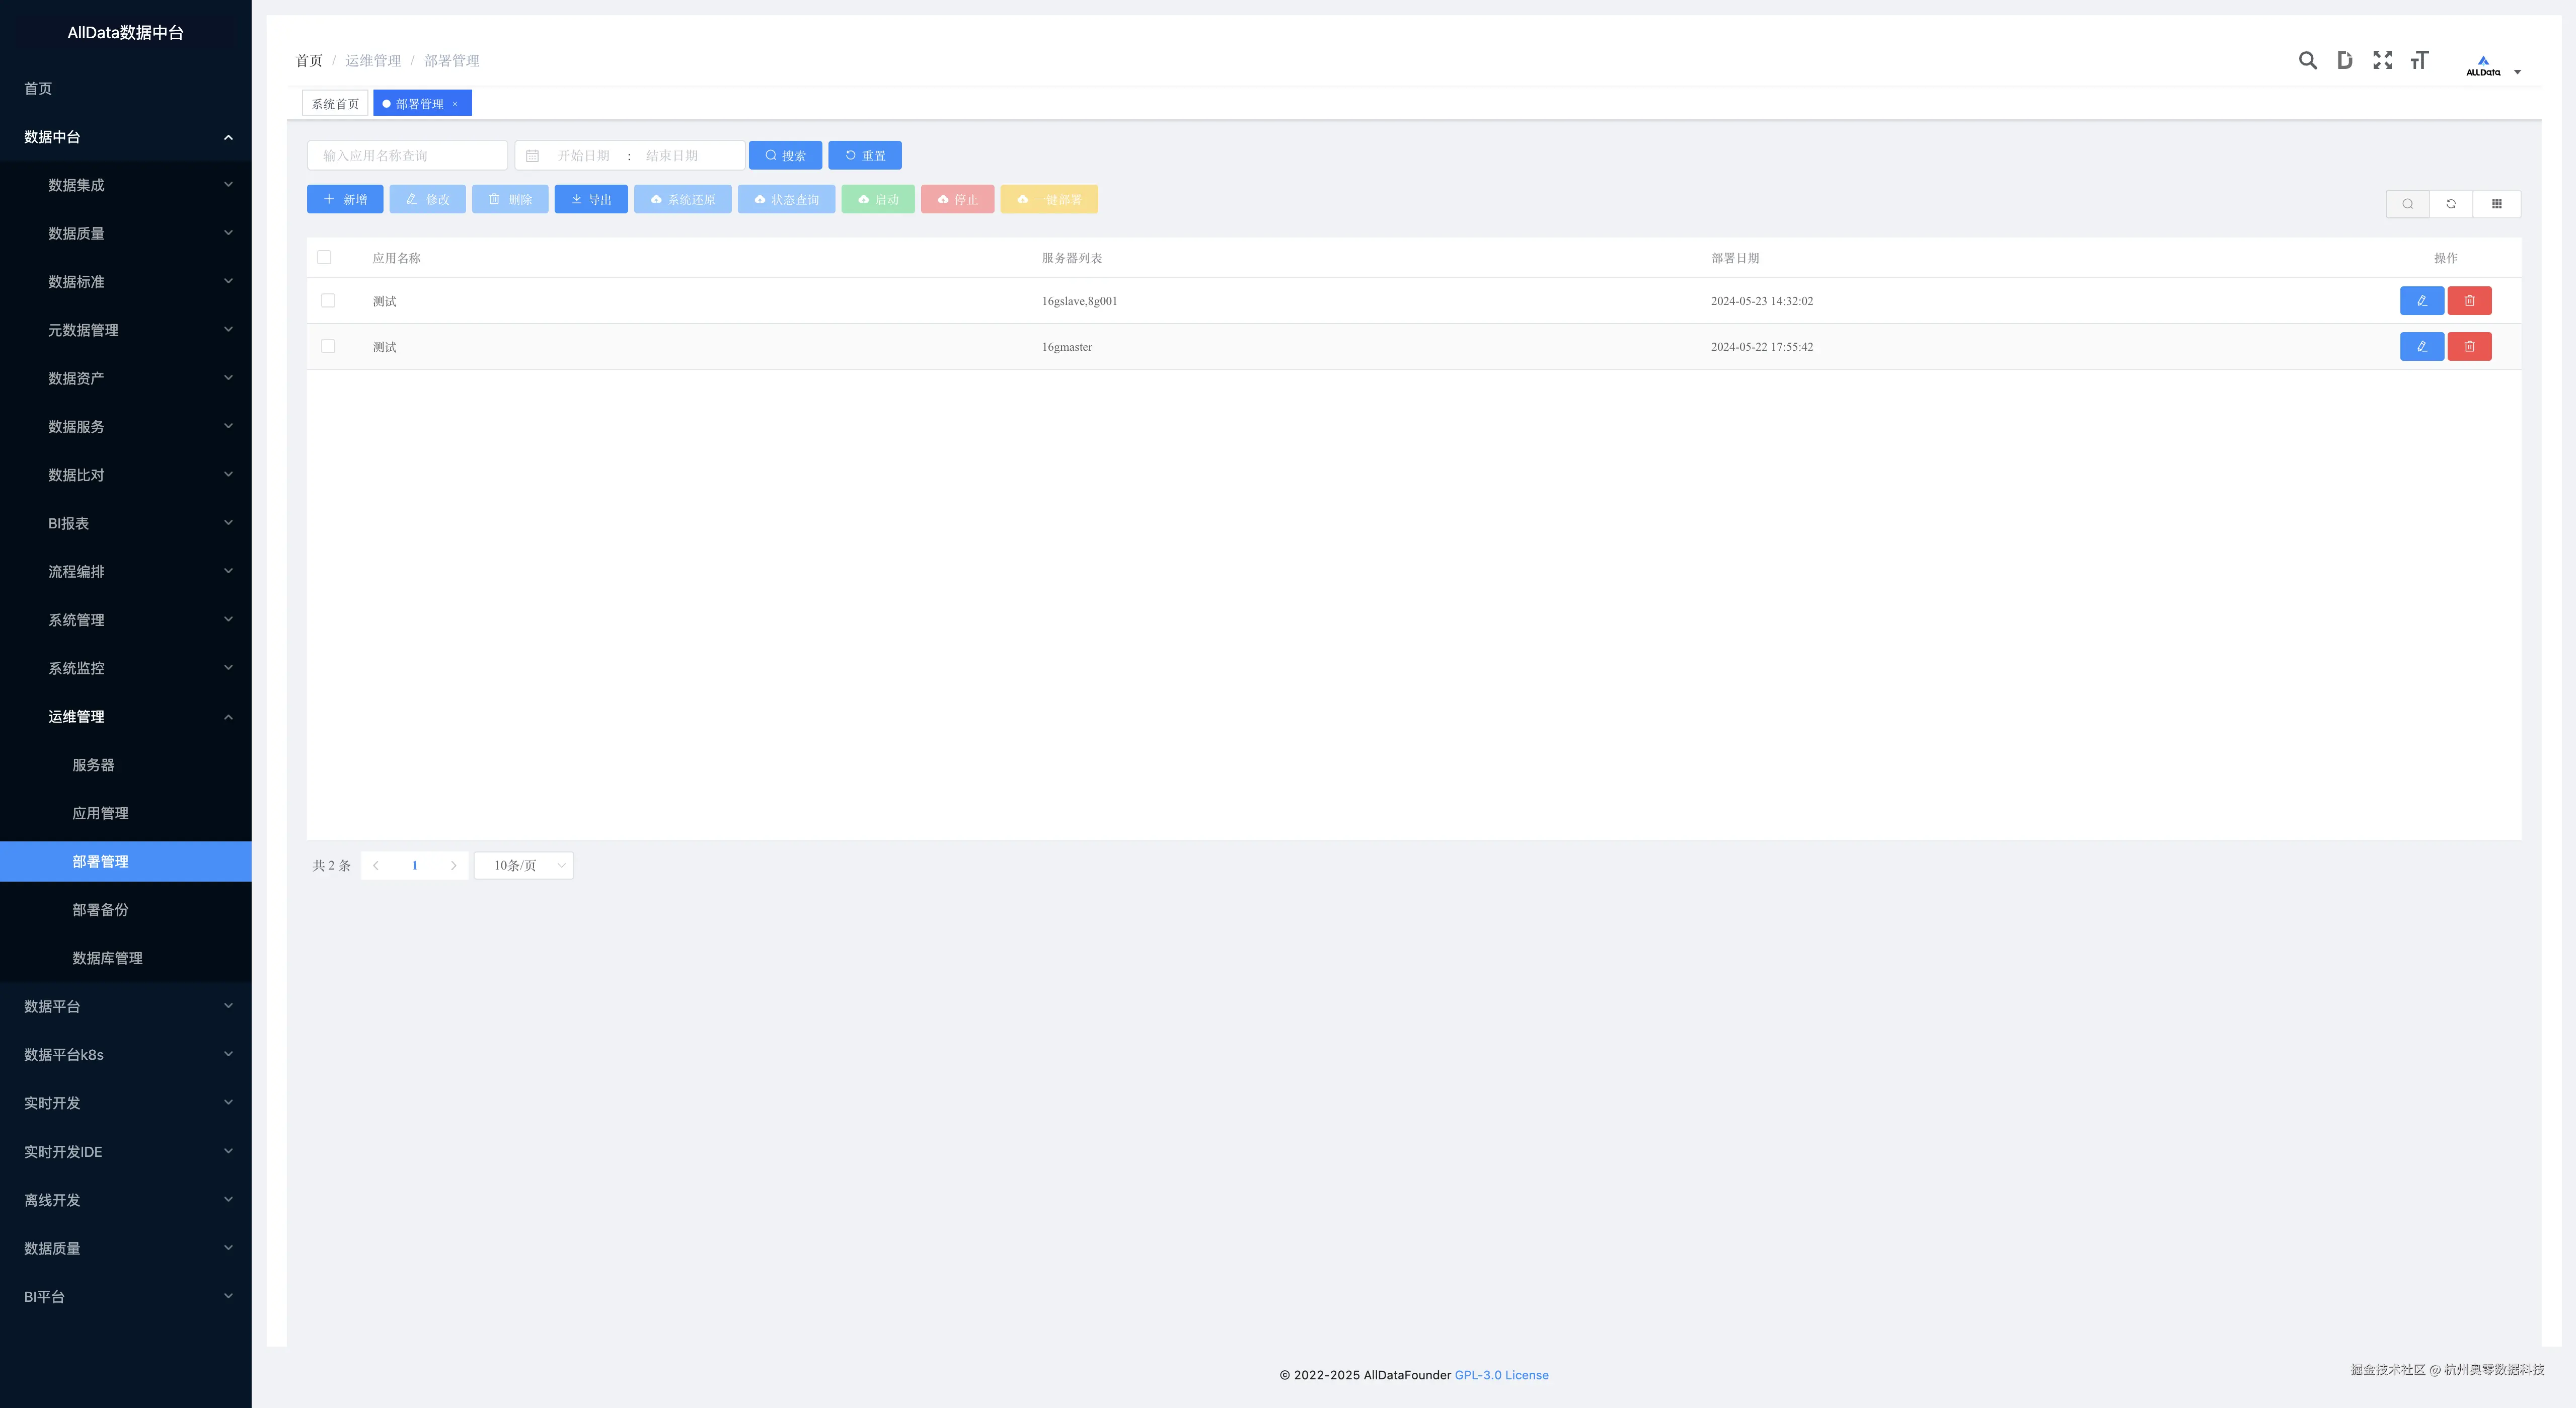The width and height of the screenshot is (2576, 1408).
Task: Open the 10条/页 page size dropdown
Action: tap(524, 866)
